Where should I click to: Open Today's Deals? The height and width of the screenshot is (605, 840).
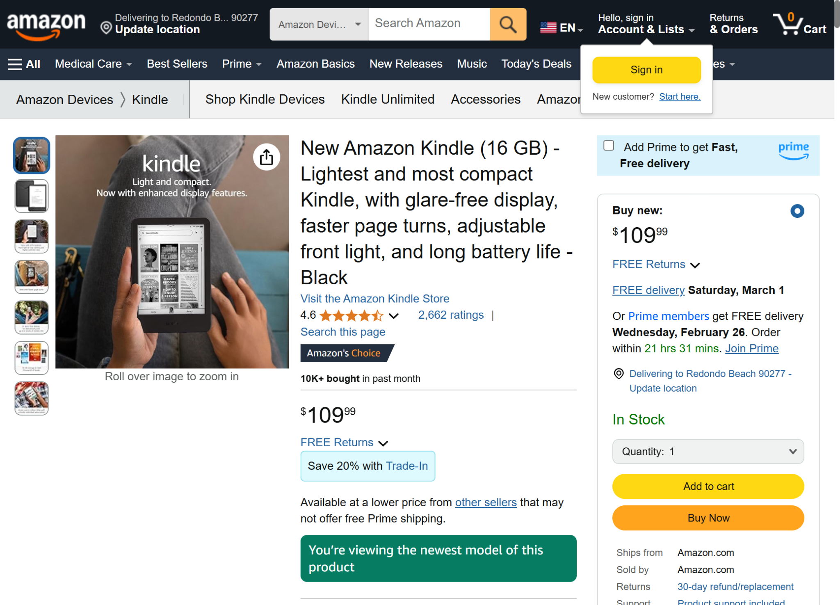(x=536, y=64)
